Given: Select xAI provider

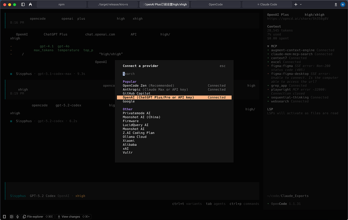Looking at the screenshot, I should pyautogui.click(x=174, y=149).
